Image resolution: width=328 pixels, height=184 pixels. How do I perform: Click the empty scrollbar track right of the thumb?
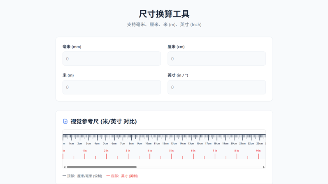click(x=198, y=167)
